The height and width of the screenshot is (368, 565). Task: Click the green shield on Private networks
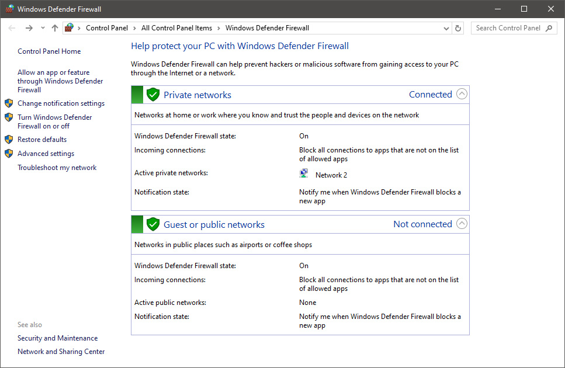tap(153, 95)
